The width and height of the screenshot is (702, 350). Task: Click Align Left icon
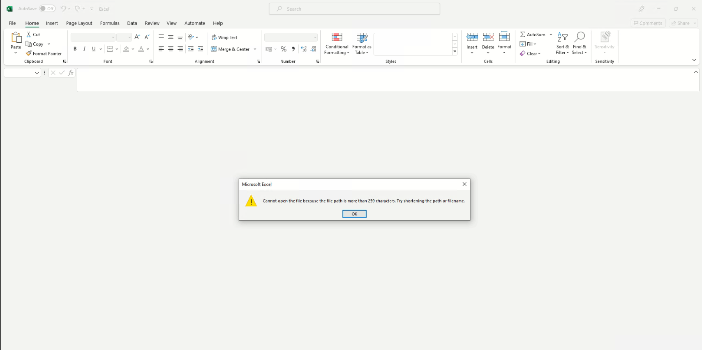[x=161, y=49]
